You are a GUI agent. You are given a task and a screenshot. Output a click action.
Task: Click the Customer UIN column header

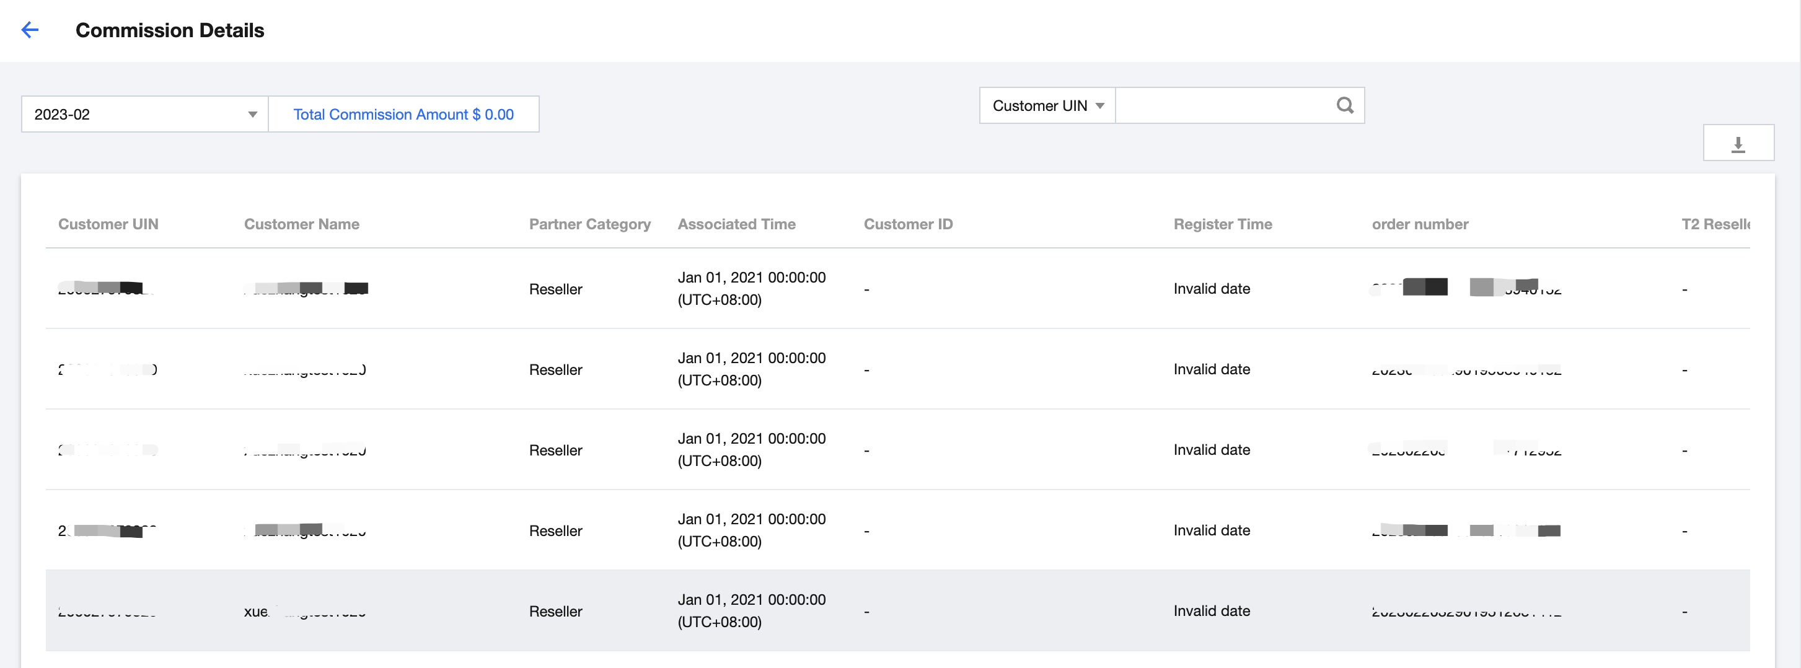pyautogui.click(x=108, y=224)
